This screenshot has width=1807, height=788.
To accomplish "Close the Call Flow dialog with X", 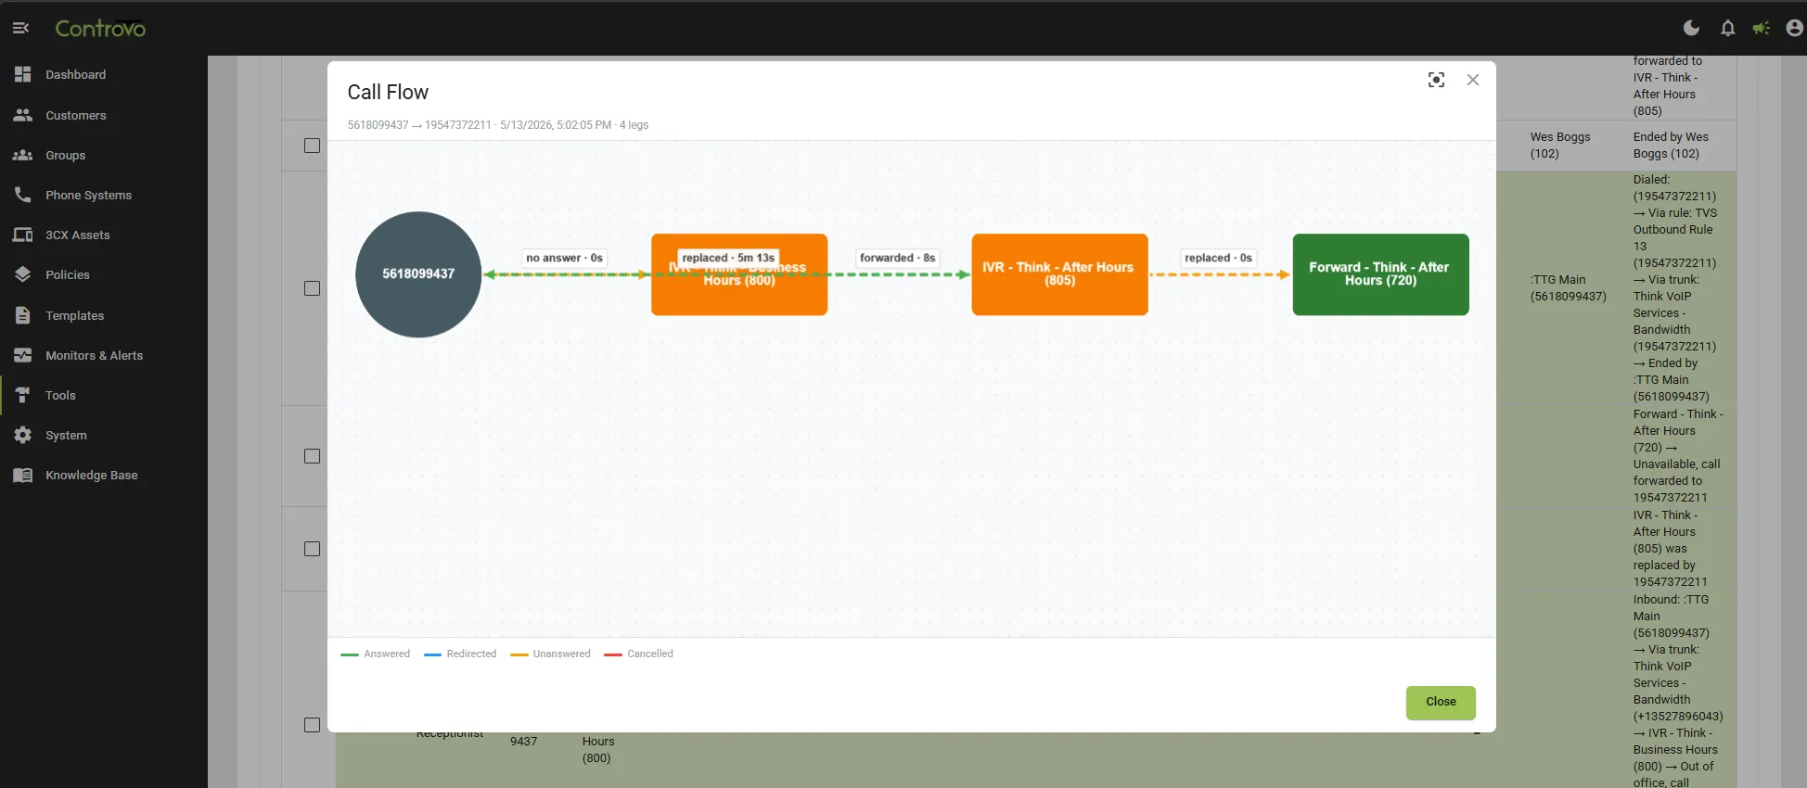I will 1472,80.
